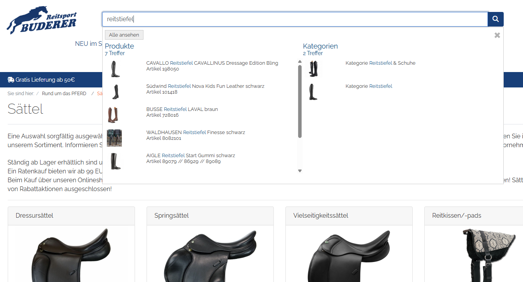Close the search suggestions popup
The height and width of the screenshot is (282, 523).
click(497, 35)
